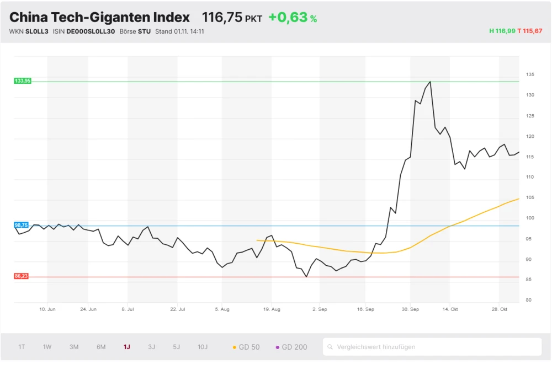Select the 1T timeframe

tap(21, 347)
